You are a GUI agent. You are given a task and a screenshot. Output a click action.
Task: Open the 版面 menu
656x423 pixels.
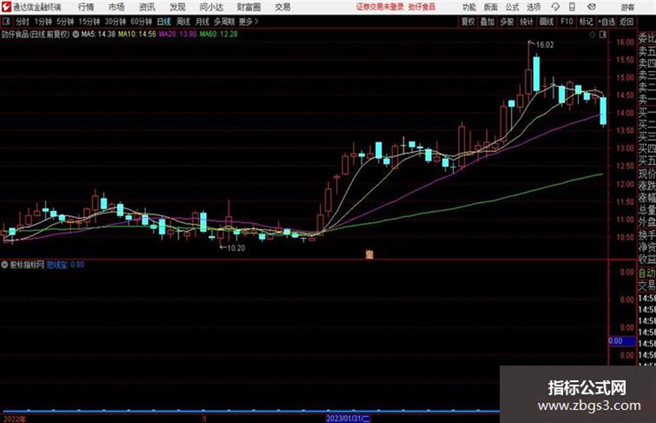click(x=491, y=7)
